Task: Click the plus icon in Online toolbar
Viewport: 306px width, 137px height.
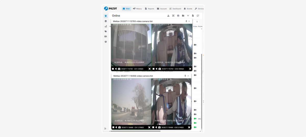Action: coord(188,16)
